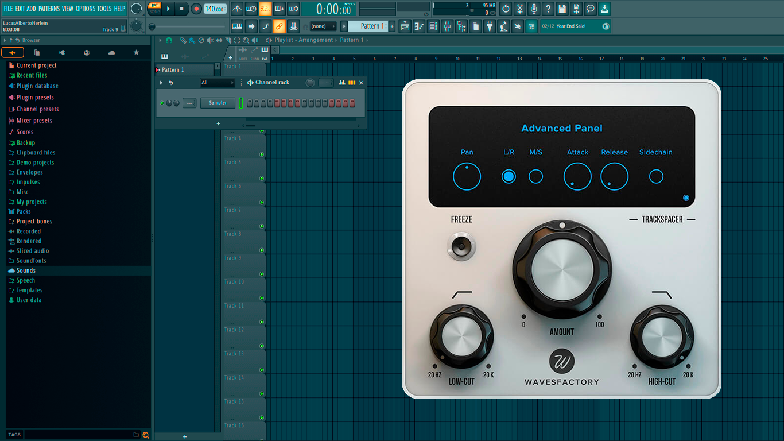Open the Pattern 1 selector dropdown
Image resolution: width=784 pixels, height=441 pixels.
pyautogui.click(x=369, y=26)
